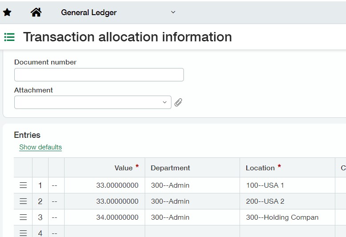Click Department cell in row 2

[192, 201]
